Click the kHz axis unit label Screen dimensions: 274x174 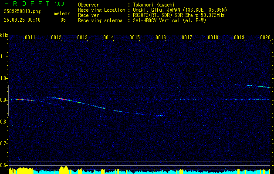tap(4, 35)
